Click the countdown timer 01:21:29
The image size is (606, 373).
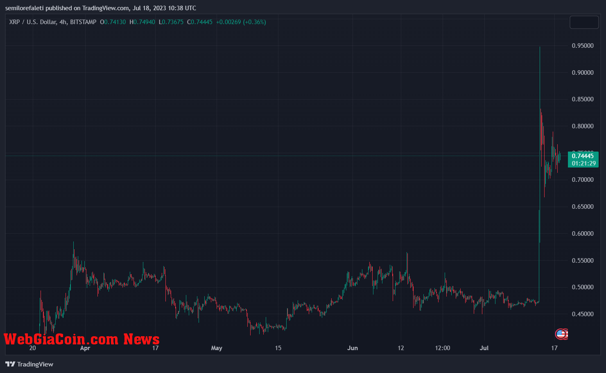583,163
